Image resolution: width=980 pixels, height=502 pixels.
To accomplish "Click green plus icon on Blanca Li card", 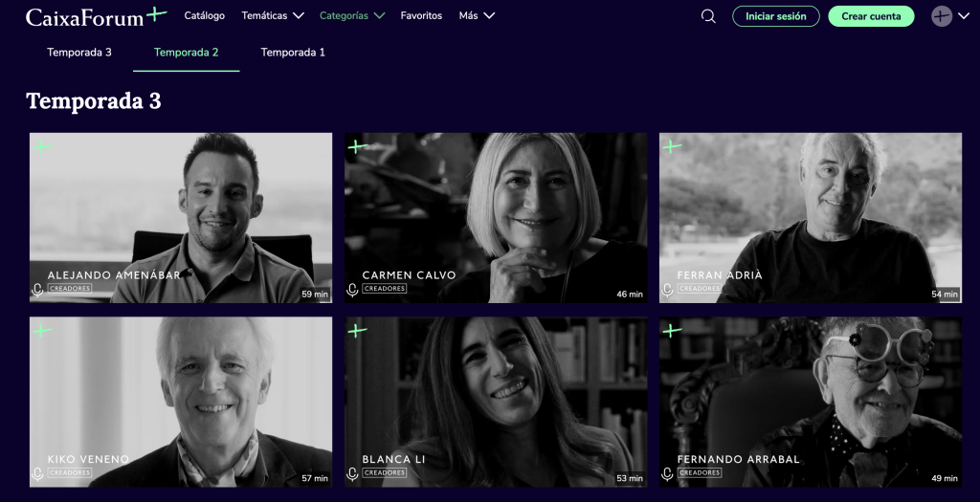I will click(357, 331).
